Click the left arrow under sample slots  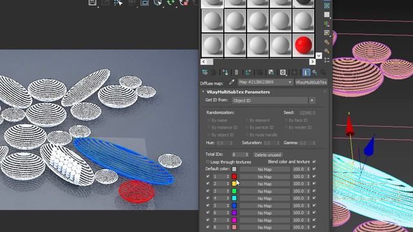(204, 62)
